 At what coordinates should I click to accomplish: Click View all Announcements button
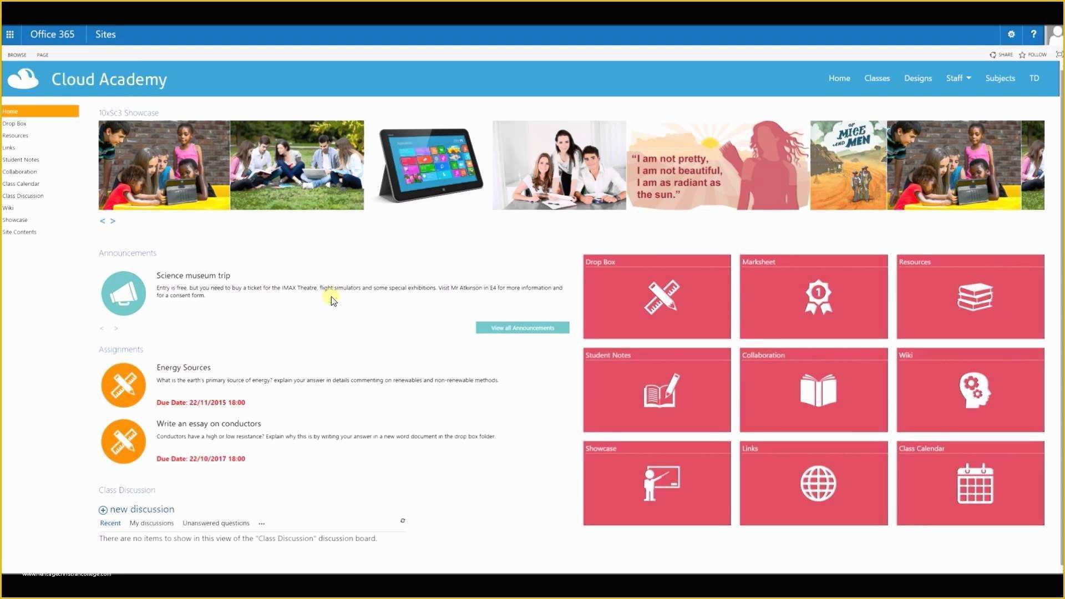click(521, 328)
